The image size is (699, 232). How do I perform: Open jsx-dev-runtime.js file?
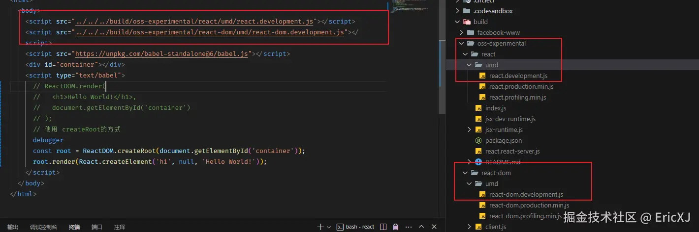(510, 119)
